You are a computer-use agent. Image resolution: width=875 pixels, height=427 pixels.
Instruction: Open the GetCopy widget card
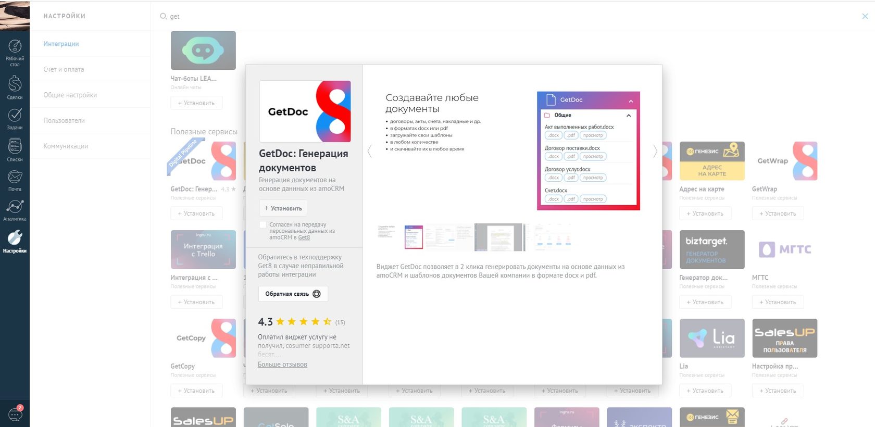[203, 338]
